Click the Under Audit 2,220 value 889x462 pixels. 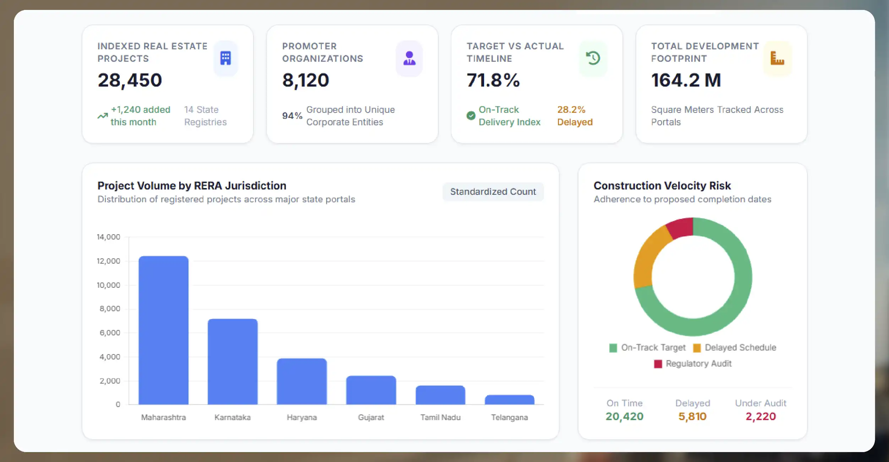tap(761, 416)
